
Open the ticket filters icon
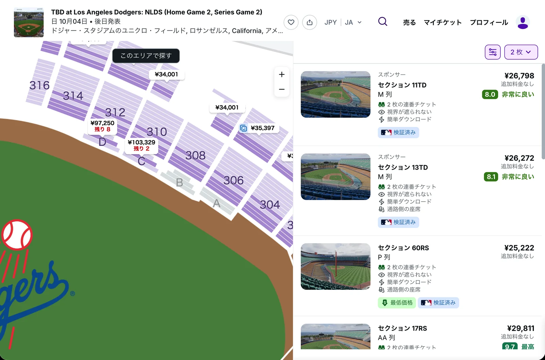pyautogui.click(x=493, y=52)
